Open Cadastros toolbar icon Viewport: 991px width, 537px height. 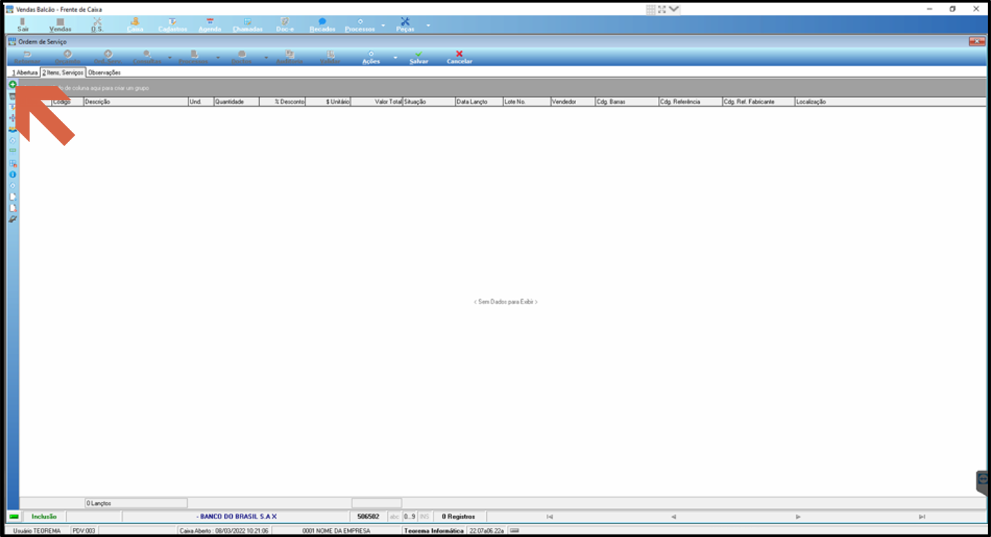click(172, 24)
